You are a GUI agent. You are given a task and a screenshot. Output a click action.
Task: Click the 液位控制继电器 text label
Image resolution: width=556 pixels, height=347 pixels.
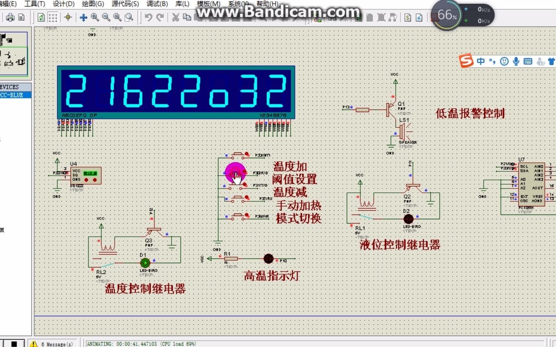[400, 245]
